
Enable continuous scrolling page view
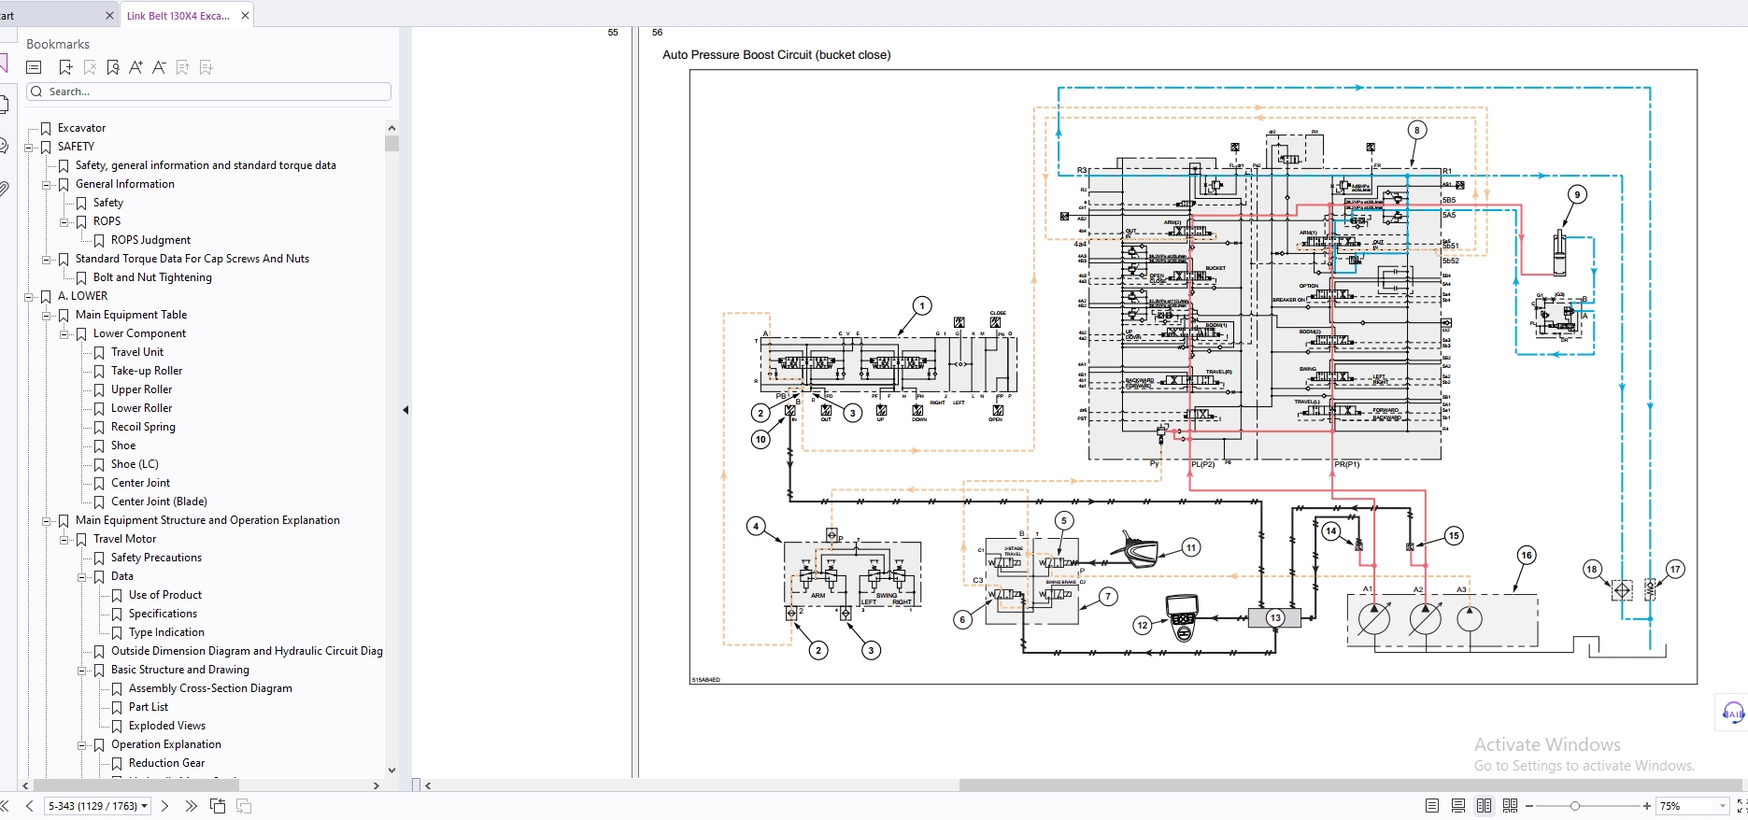pyautogui.click(x=1457, y=806)
